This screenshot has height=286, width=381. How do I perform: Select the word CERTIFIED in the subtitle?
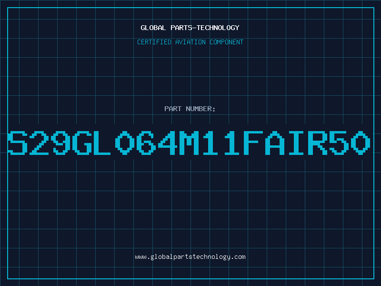coord(154,42)
